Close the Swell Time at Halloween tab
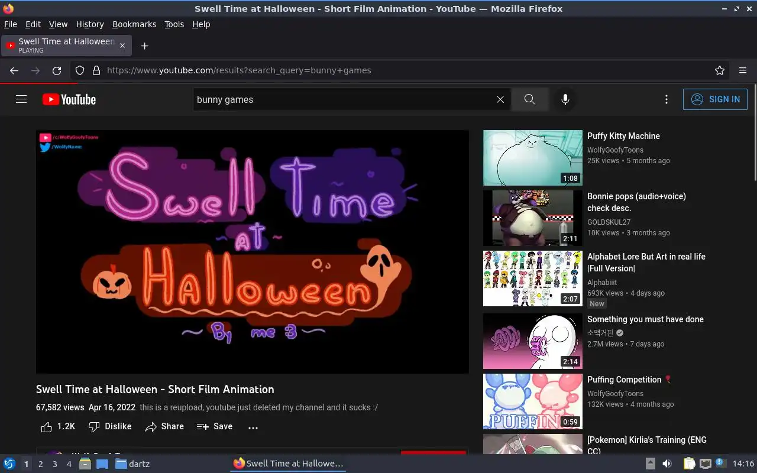The width and height of the screenshot is (757, 473). point(122,46)
